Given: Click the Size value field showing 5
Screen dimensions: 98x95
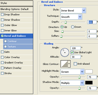Looking at the screenshot, I should (x=92, y=31).
